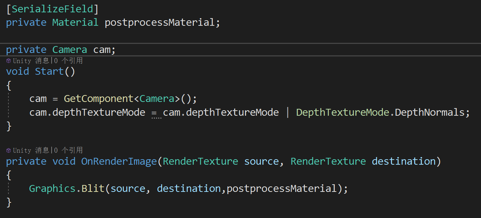
Task: Click depthTextureMode left of the equals sign
Action: pyautogui.click(x=99, y=112)
